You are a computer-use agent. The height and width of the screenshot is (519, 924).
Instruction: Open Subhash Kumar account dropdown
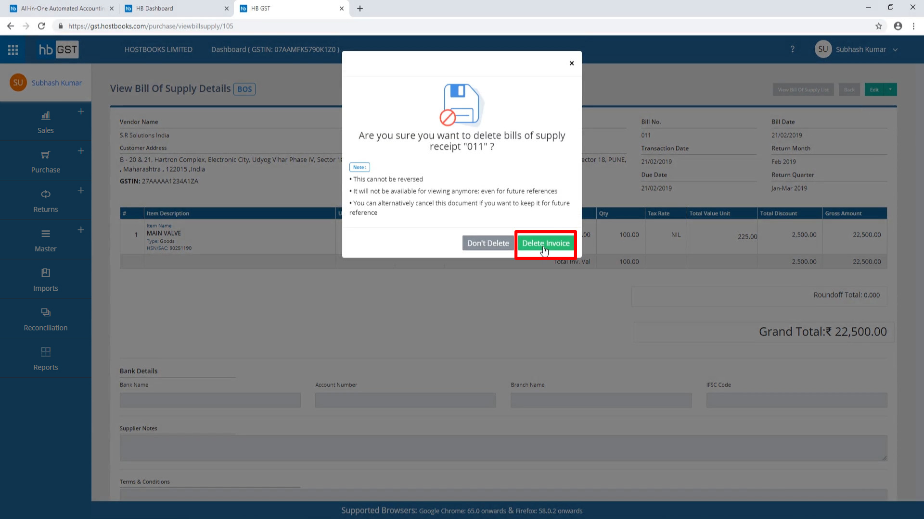pyautogui.click(x=895, y=49)
